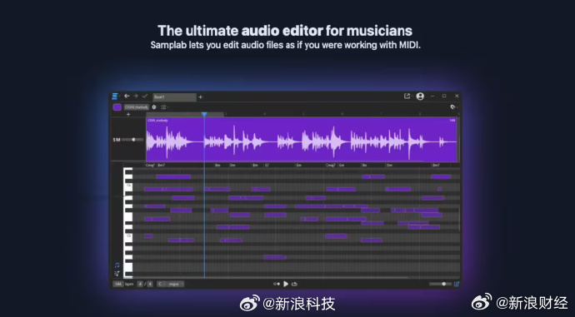Select the purple audio waveform clip

pos(302,140)
